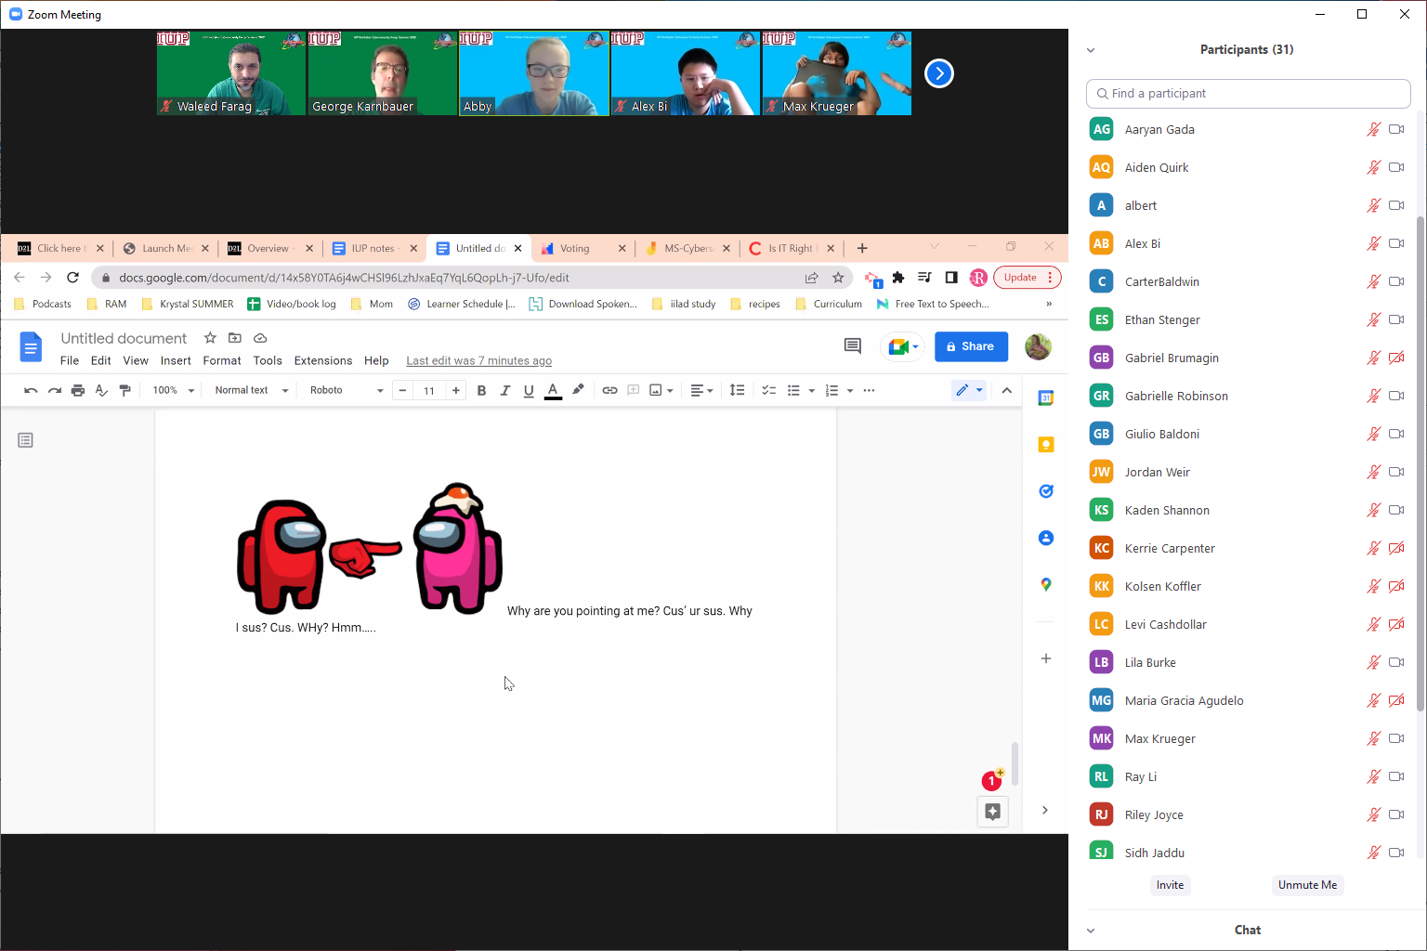Open Google Tasks side panel icon
Screen dimensions: 1427x951
[1046, 491]
